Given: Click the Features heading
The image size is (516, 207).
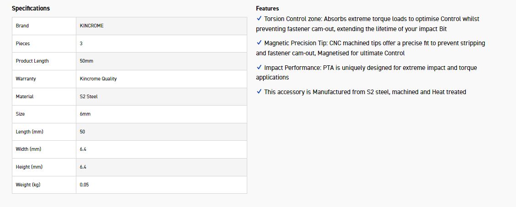Looking at the screenshot, I should click(267, 8).
